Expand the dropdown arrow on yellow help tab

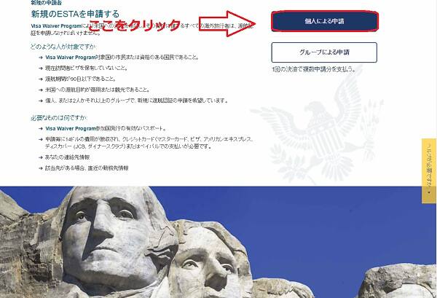[x=429, y=192]
